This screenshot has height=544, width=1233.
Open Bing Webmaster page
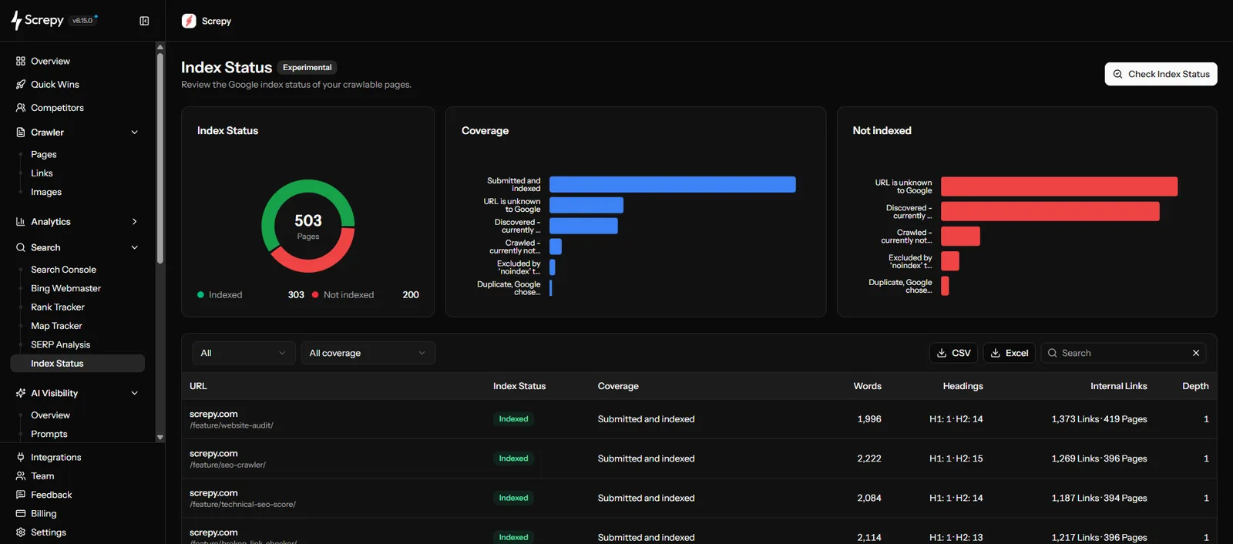(x=66, y=288)
